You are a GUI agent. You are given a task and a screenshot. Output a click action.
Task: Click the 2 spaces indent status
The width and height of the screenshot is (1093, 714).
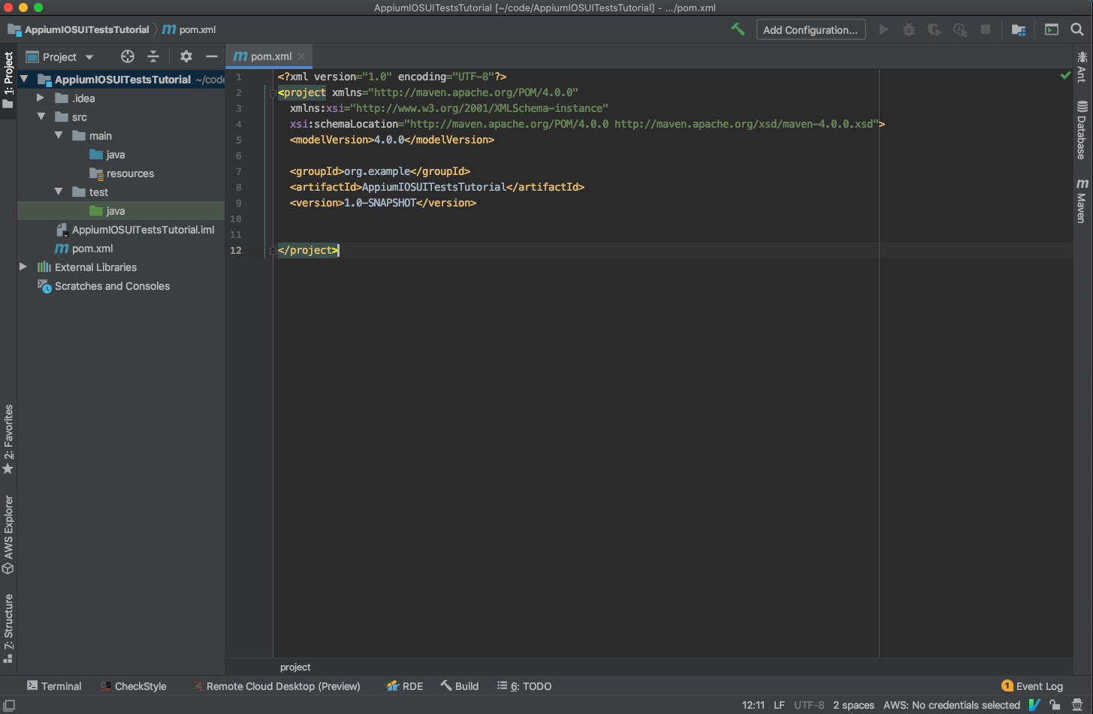(853, 705)
